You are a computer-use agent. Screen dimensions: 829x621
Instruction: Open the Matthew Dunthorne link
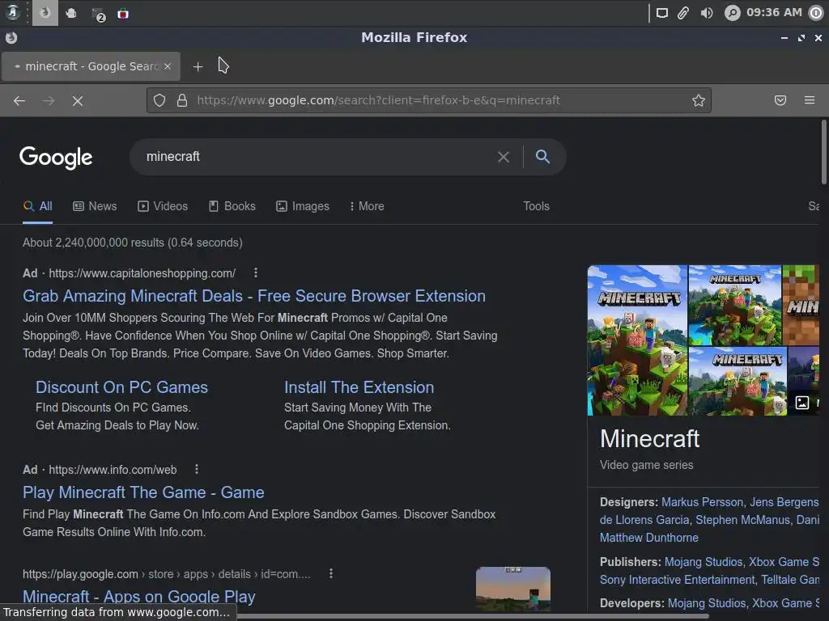tap(648, 538)
